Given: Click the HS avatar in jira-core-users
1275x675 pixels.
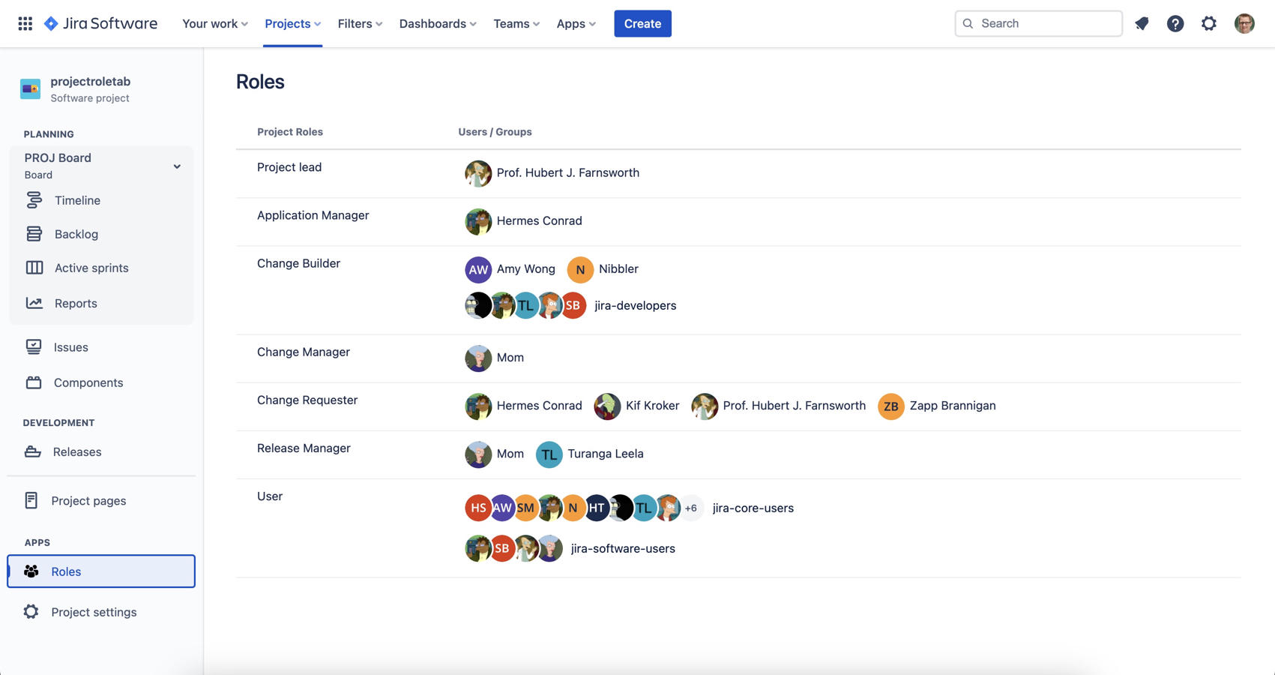Looking at the screenshot, I should tap(478, 508).
